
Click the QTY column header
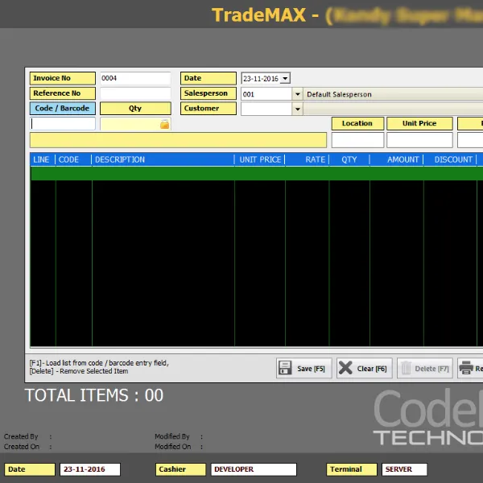click(x=349, y=159)
